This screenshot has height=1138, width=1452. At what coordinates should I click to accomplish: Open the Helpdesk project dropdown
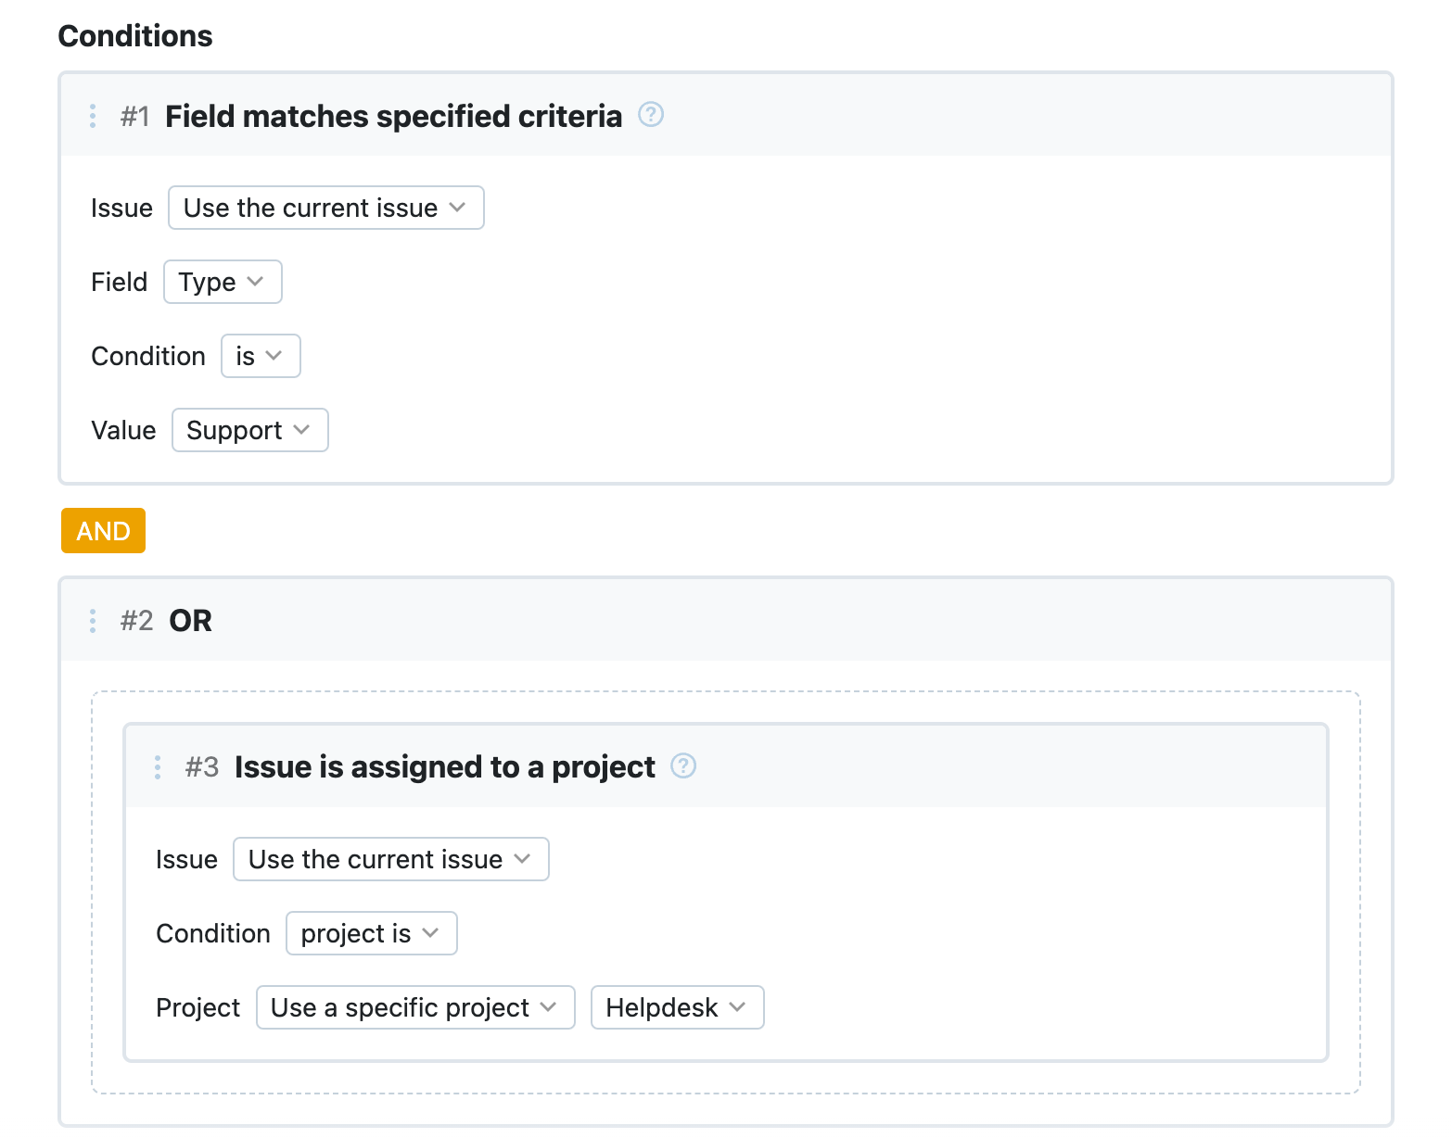pos(677,1007)
